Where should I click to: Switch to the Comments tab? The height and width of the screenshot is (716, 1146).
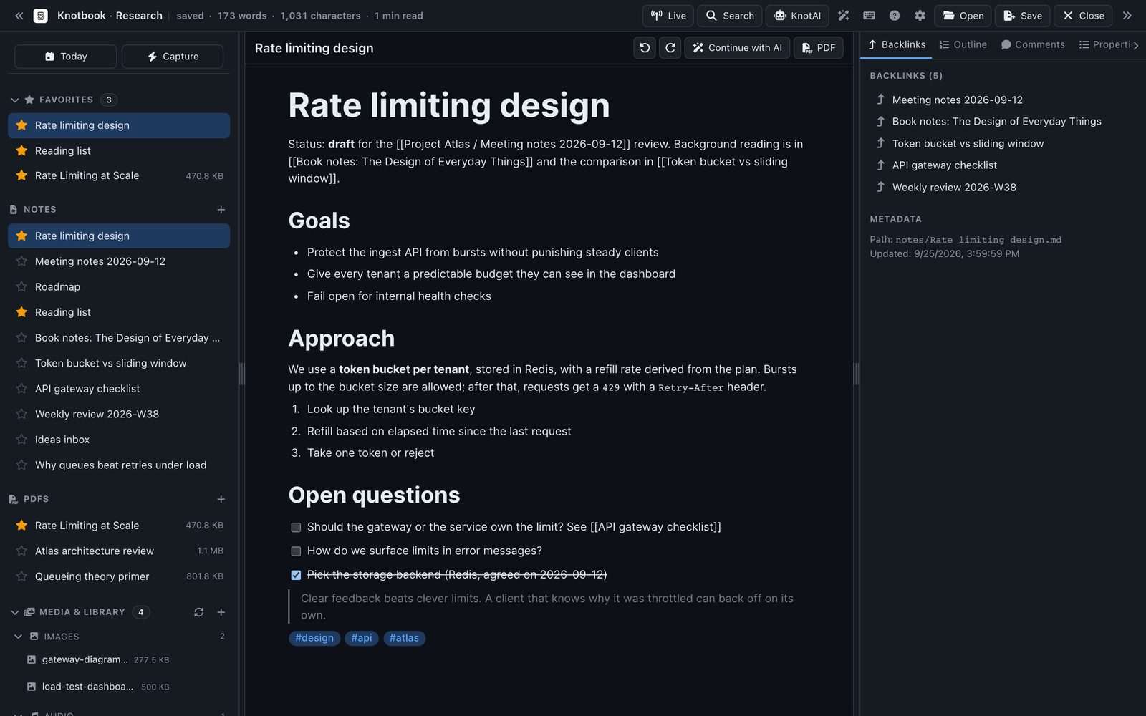(x=1033, y=44)
